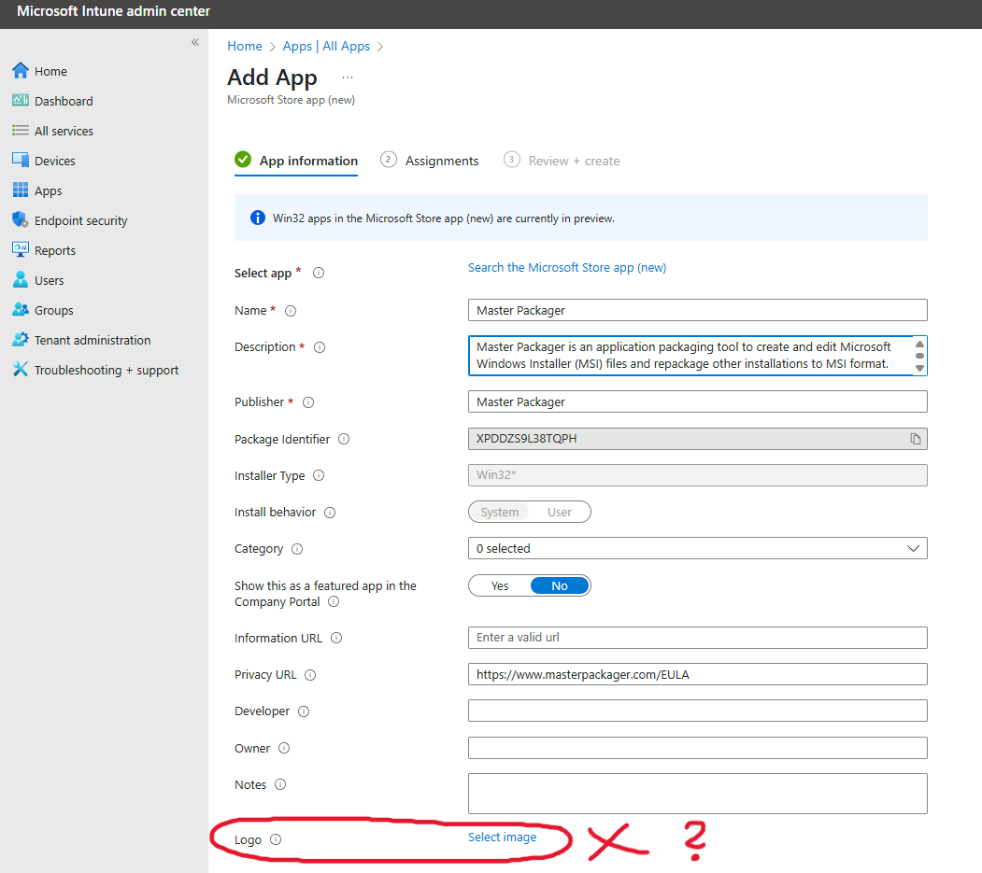
Task: Open Tenant administration in the left navigation
Action: pyautogui.click(x=93, y=341)
